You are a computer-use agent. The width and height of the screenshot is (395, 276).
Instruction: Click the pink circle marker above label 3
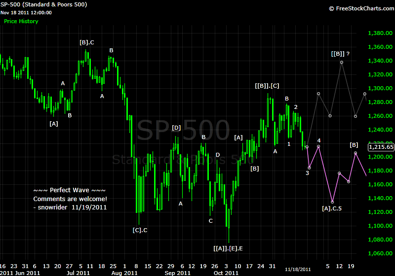point(310,168)
